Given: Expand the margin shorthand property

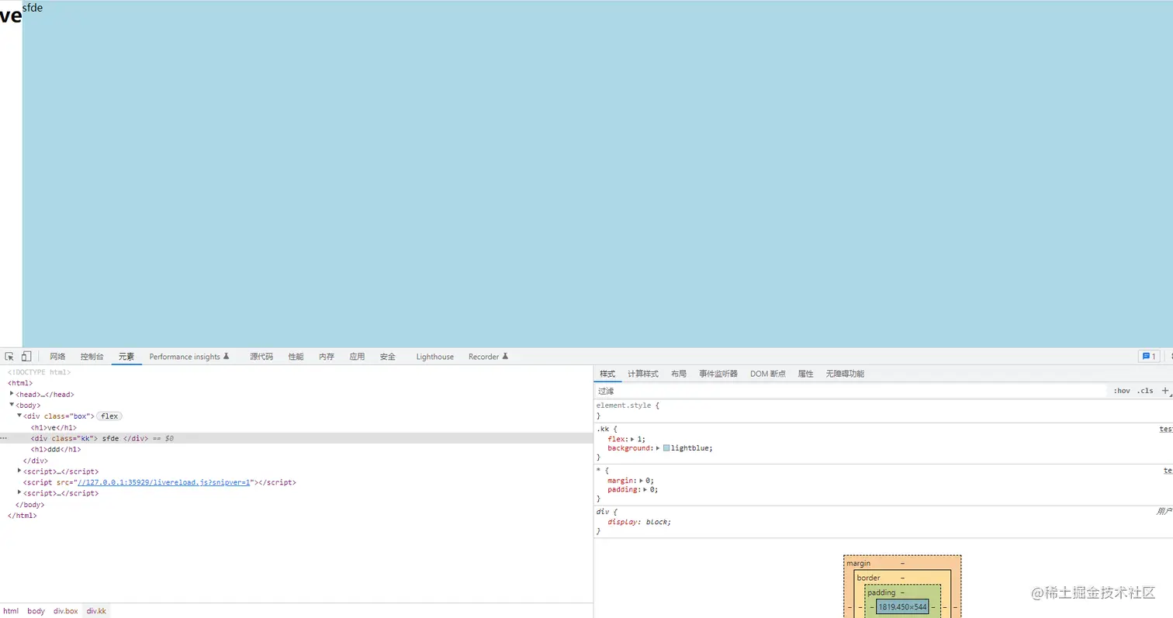Looking at the screenshot, I should [642, 481].
